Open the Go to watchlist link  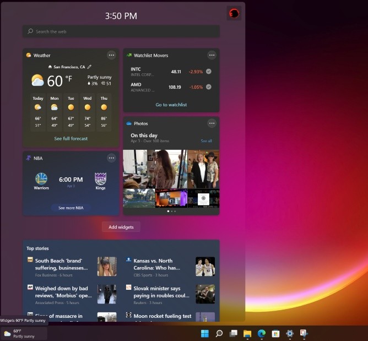click(x=171, y=105)
